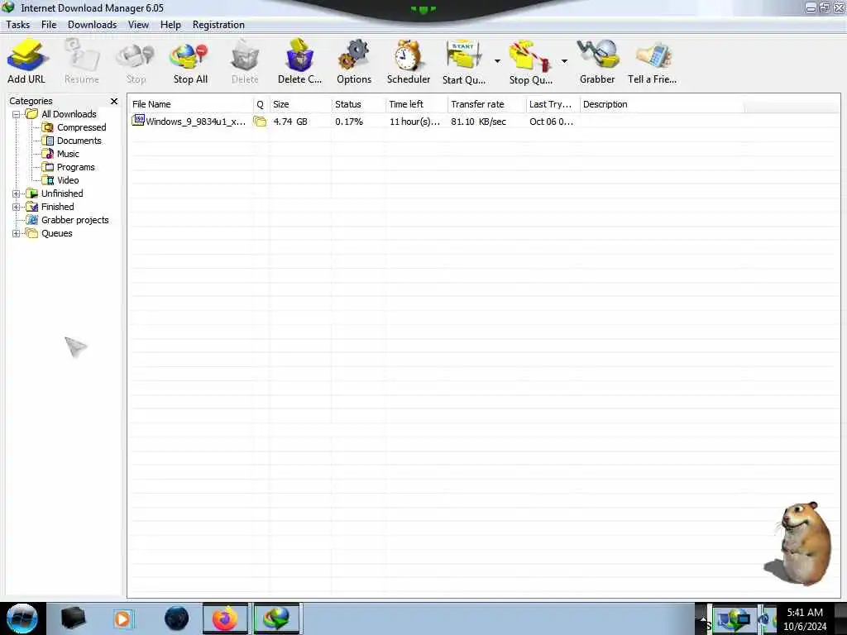The height and width of the screenshot is (635, 847).
Task: Sort by Time left column header
Action: (417, 104)
